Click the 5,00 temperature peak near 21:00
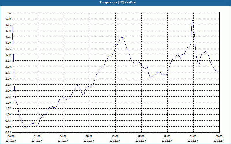Image resolution: width=231 pixels, height=144 pixels. pyautogui.click(x=192, y=19)
